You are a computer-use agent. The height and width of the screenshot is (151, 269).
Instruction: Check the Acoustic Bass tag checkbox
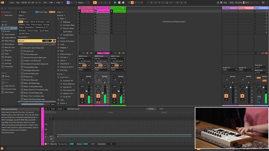[x=61, y=25]
